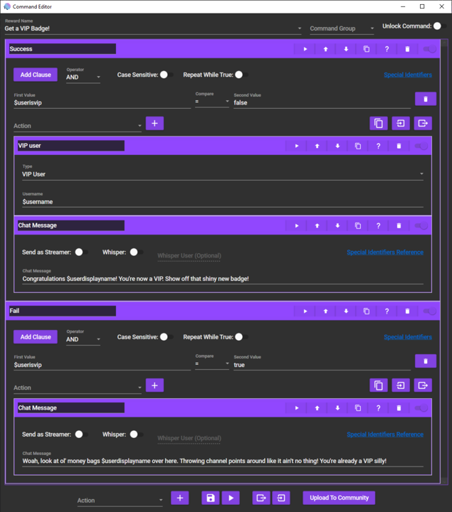Move the Success action up
452x512 pixels.
(325, 49)
